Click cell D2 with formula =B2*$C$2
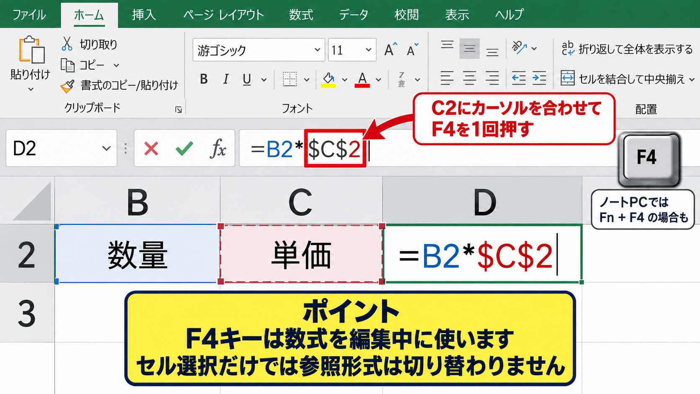 point(483,254)
